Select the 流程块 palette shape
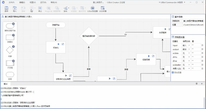Screen dimensions: 206x109 pos(10,37)
